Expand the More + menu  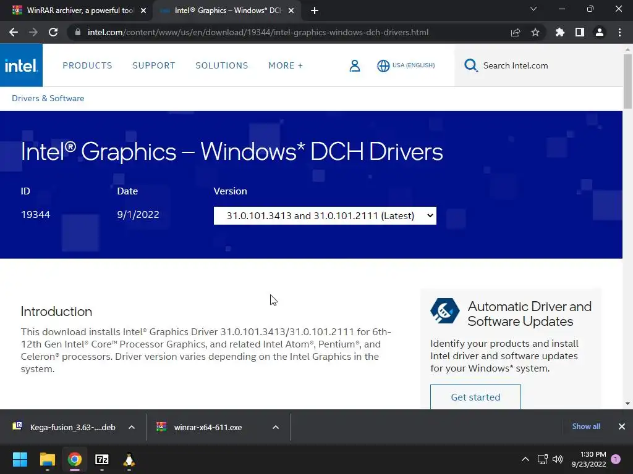pos(286,65)
